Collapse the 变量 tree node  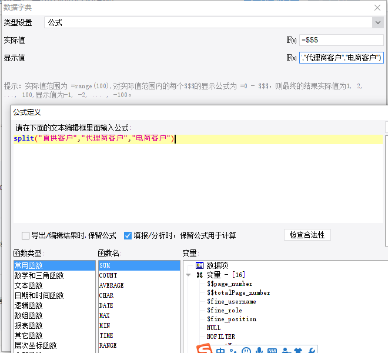(189, 275)
